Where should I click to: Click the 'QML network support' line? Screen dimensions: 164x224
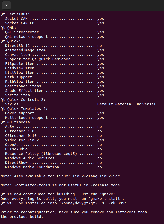click(x=54, y=37)
